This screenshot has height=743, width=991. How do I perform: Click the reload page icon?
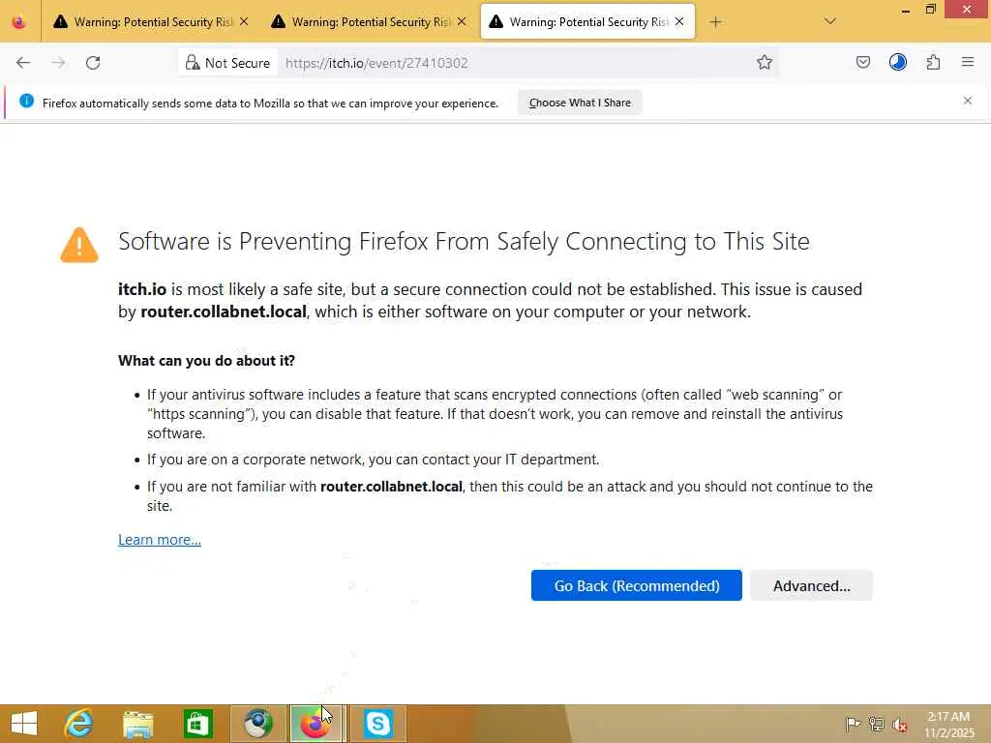coord(93,63)
